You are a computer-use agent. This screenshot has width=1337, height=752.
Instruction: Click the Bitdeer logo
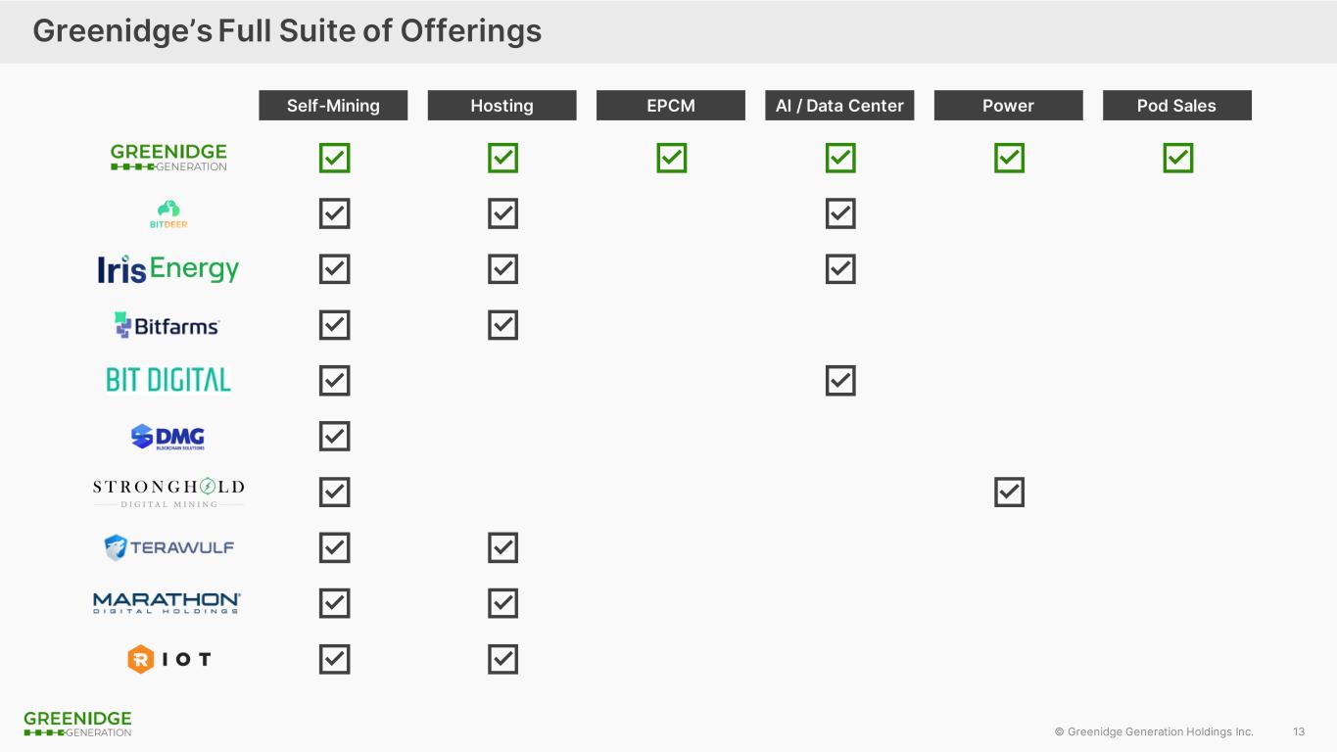(x=168, y=213)
